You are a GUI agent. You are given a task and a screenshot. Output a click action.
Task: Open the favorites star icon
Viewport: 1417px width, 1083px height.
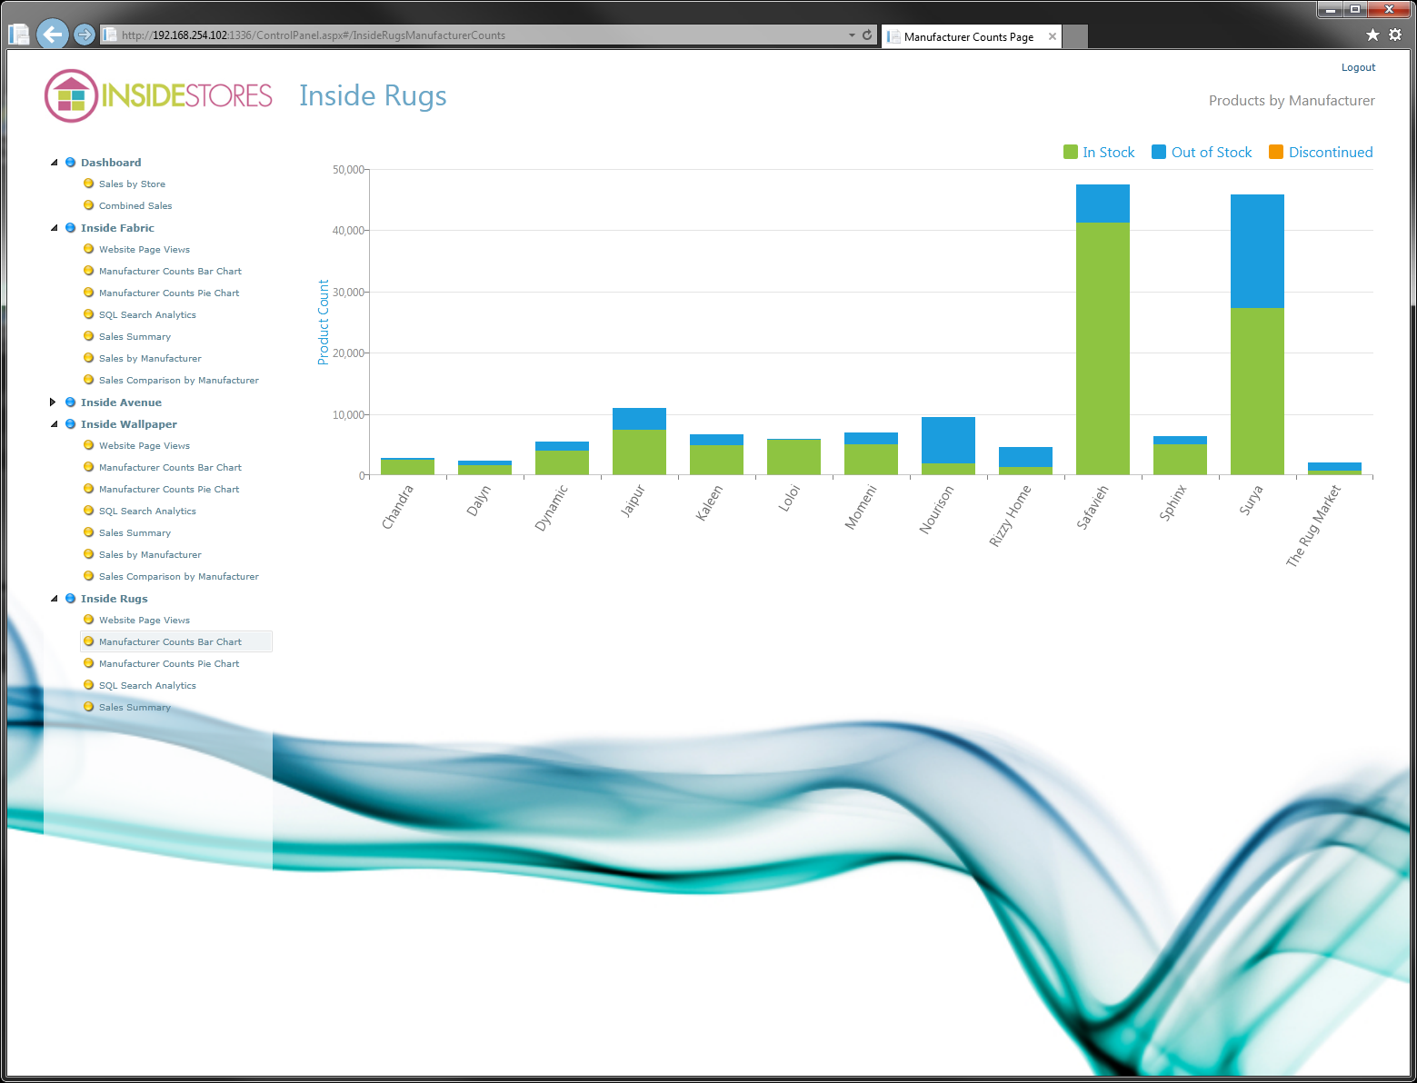pos(1372,35)
